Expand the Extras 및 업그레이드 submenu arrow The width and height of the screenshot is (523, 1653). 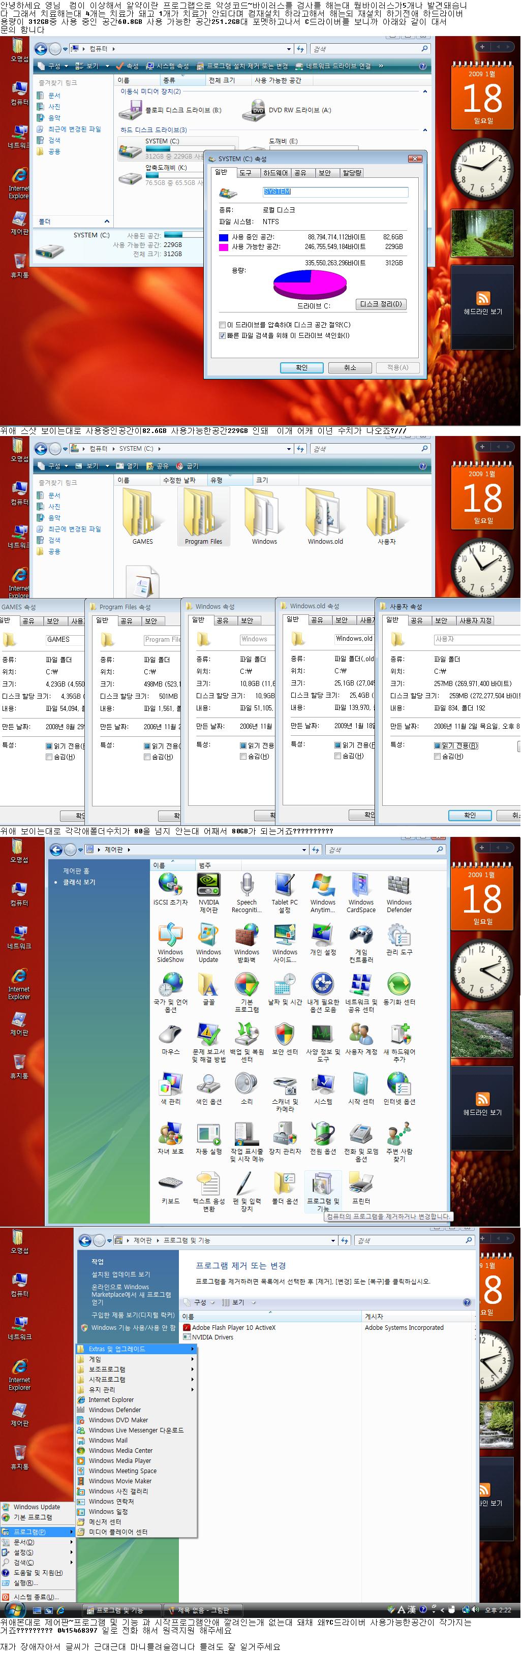[x=193, y=1349]
